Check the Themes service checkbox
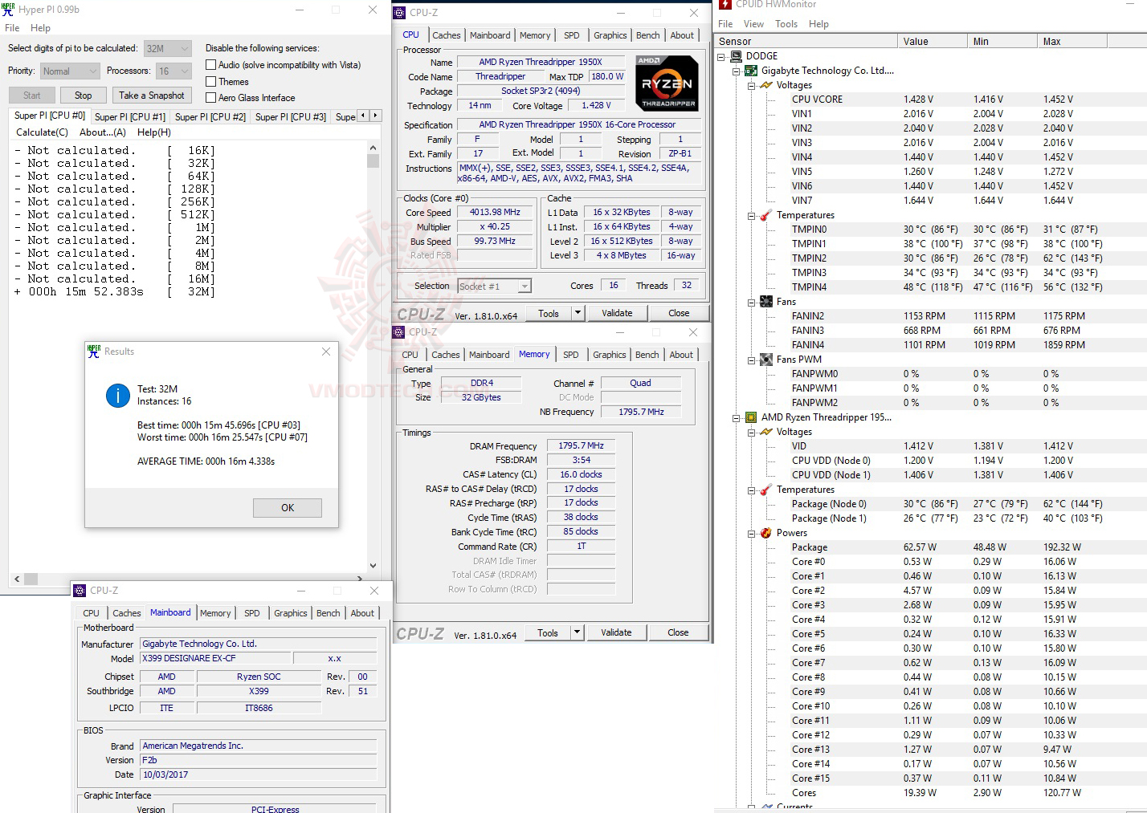Image resolution: width=1147 pixels, height=813 pixels. tap(210, 81)
